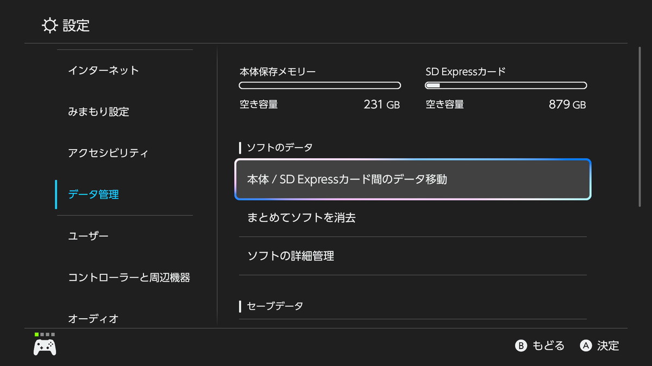
Task: Open the インターネット settings category
Action: point(103,70)
